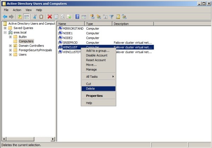Collapse the sree.local domain node

[5, 32]
